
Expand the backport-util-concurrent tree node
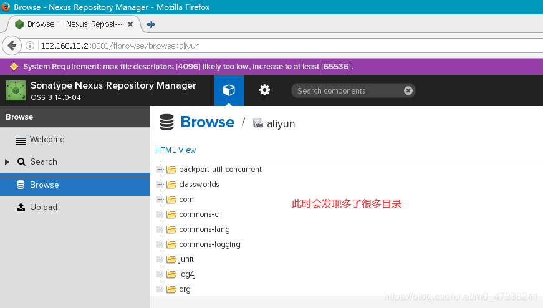point(160,169)
